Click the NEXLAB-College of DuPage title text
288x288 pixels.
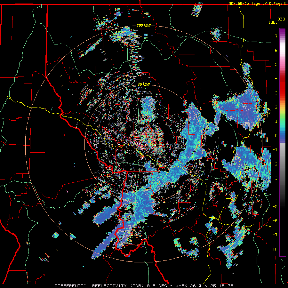tap(256, 4)
